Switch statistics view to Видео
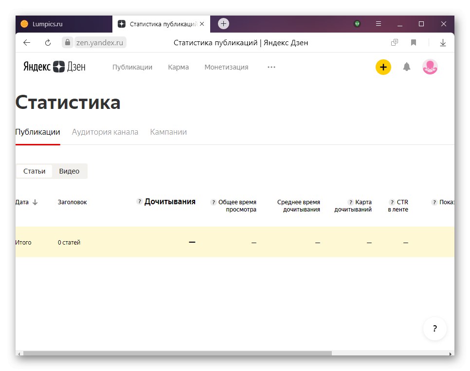The image size is (470, 371). (x=69, y=171)
